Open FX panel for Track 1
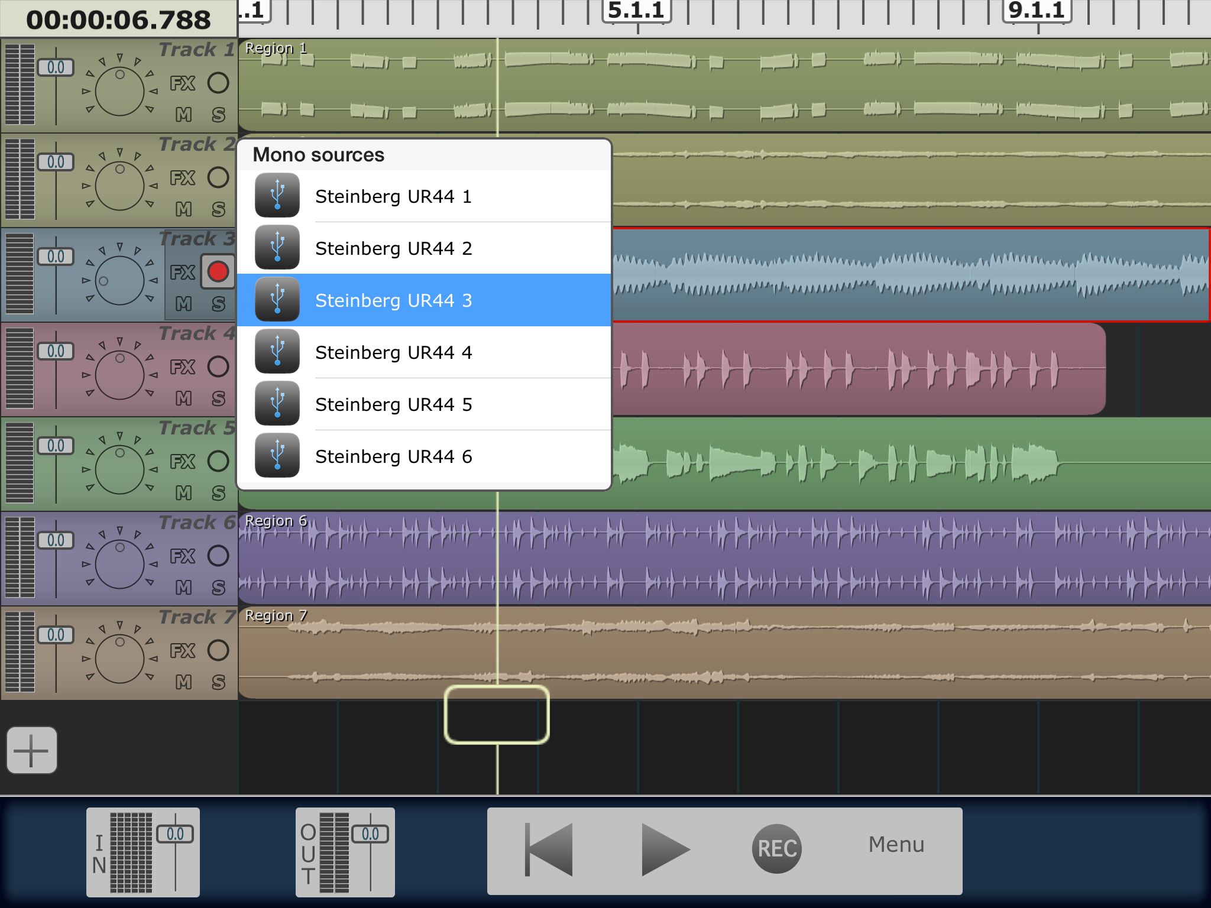The image size is (1211, 908). point(183,83)
